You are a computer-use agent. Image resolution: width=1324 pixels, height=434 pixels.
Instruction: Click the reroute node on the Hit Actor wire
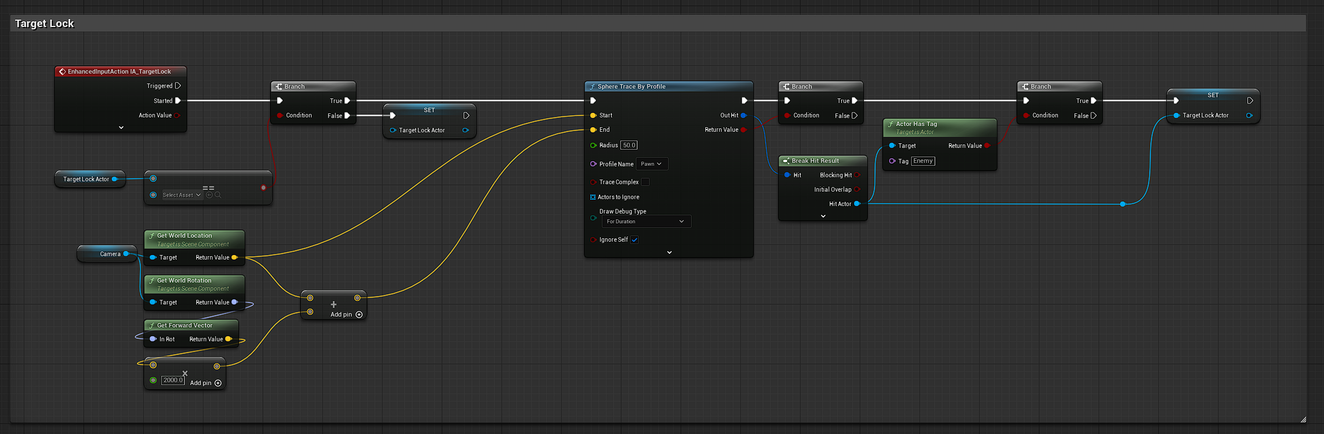(x=1122, y=204)
